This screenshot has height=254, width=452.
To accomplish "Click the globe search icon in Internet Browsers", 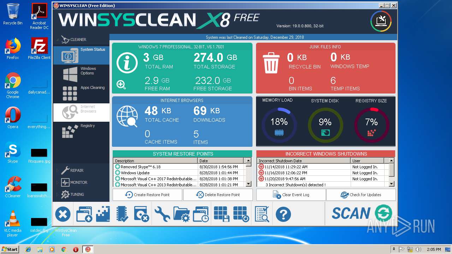I will pyautogui.click(x=127, y=116).
